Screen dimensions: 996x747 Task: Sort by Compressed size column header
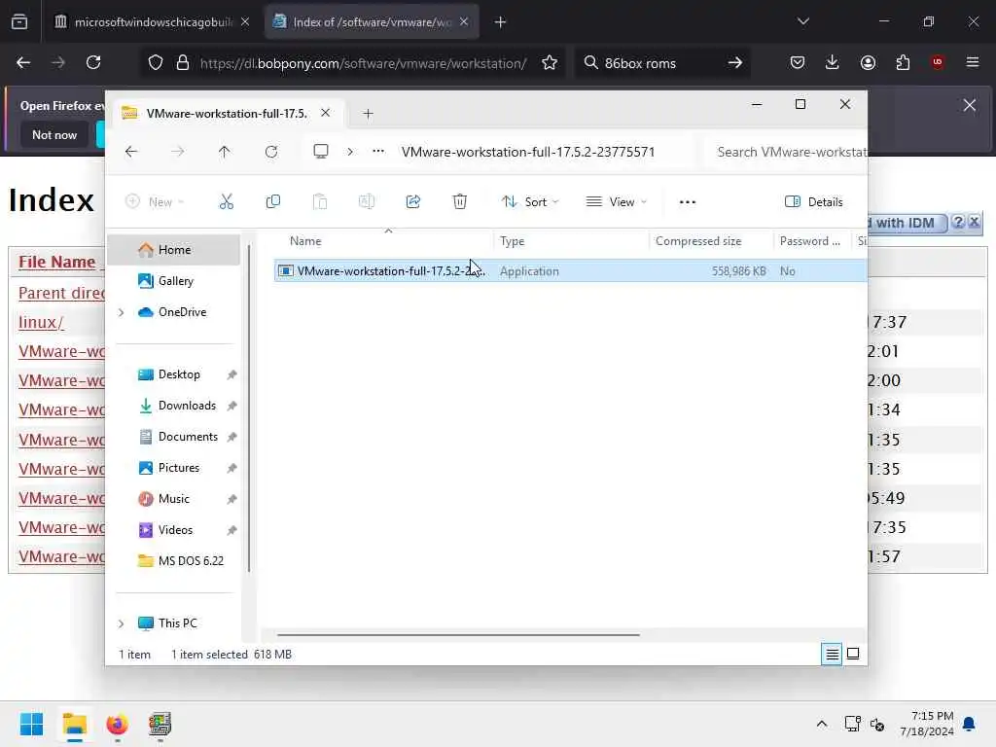pyautogui.click(x=698, y=241)
